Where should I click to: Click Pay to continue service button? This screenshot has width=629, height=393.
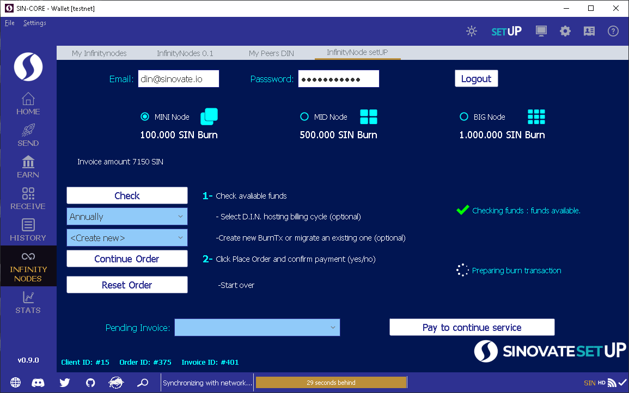click(472, 327)
